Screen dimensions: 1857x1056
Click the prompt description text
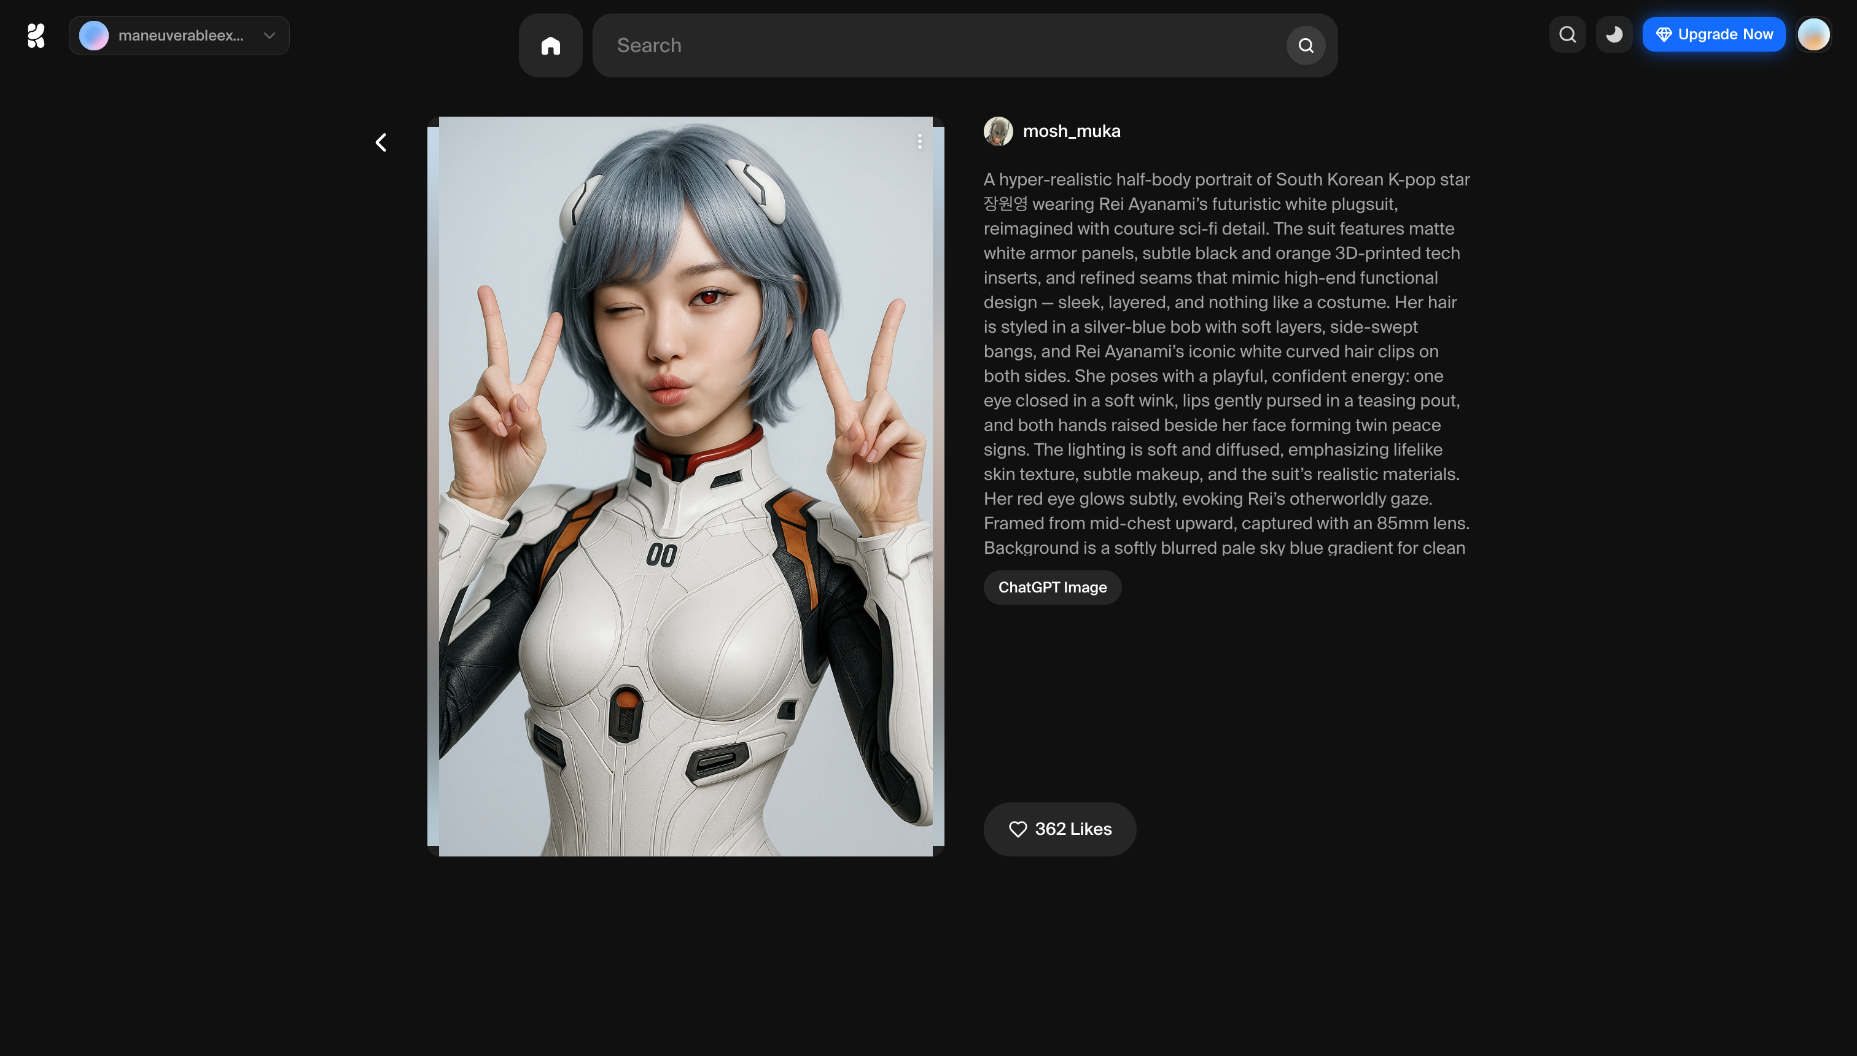(x=1226, y=363)
